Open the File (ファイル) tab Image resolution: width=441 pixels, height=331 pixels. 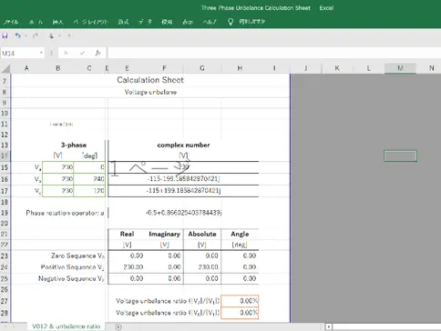(11, 22)
